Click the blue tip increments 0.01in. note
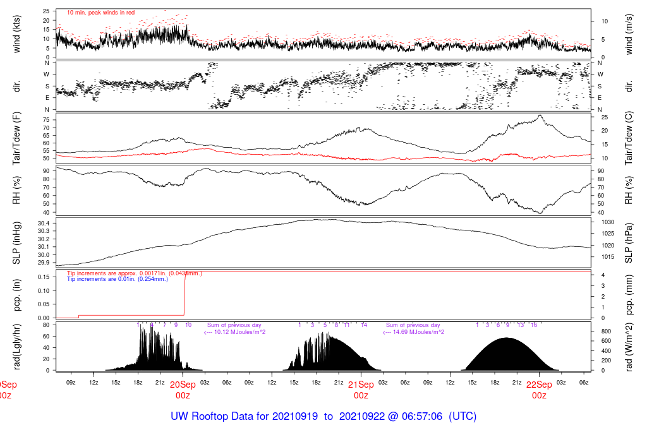Viewport: 647px width, 442px height. click(118, 279)
